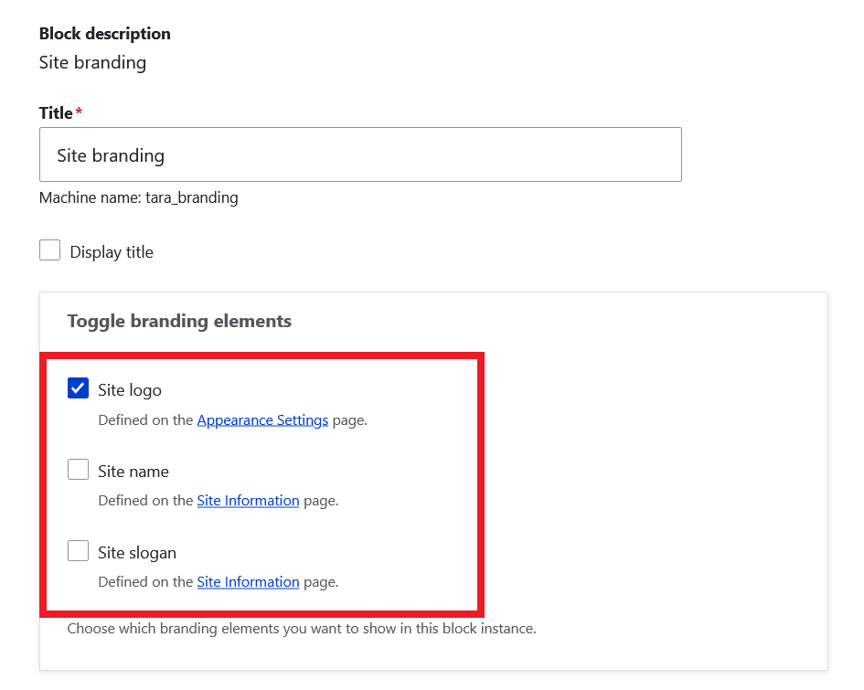Viewport: 864px width, 690px height.
Task: Enable the Site slogan checkbox
Action: point(78,552)
